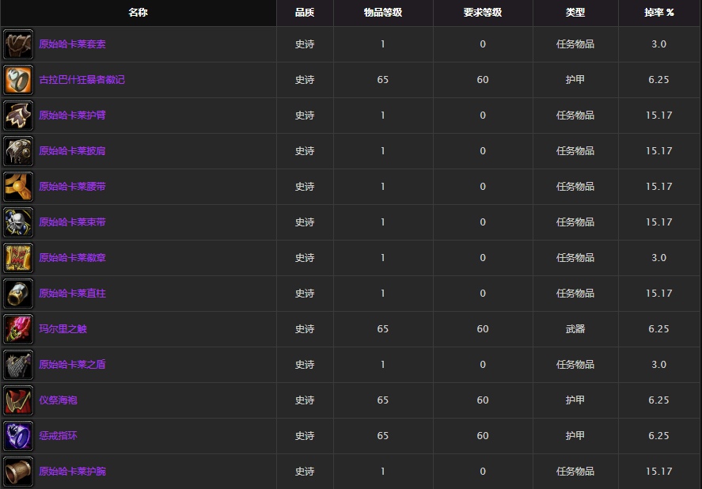The height and width of the screenshot is (489, 702).
Task: Open the 原始哈卡莱之盾 item link
Action: coord(72,365)
